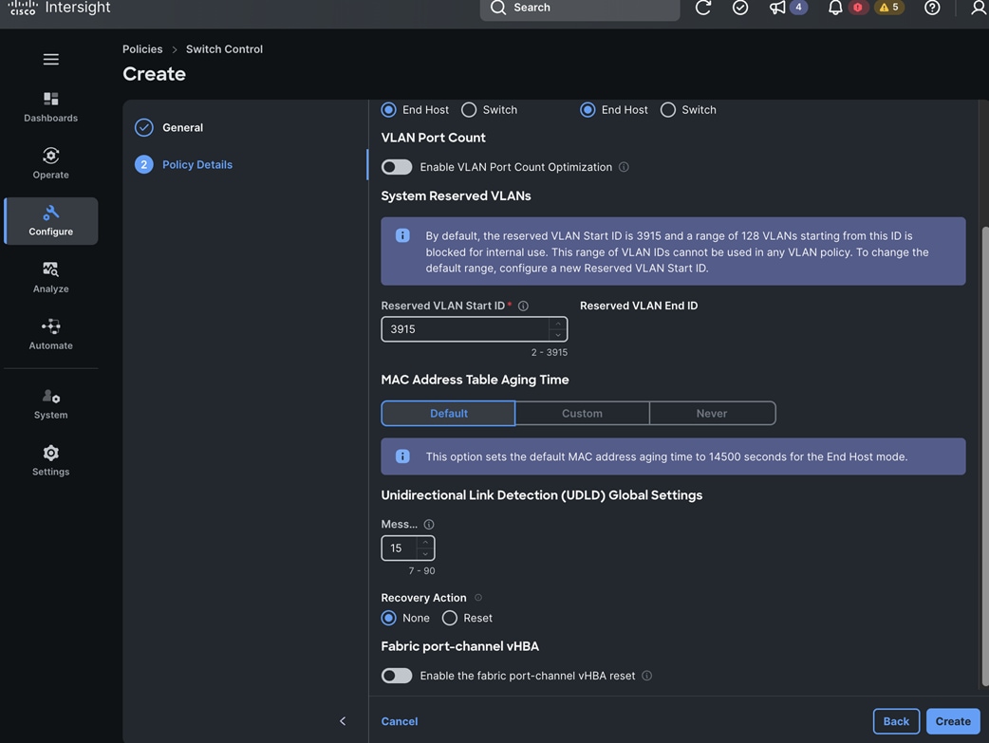The height and width of the screenshot is (743, 989).
Task: Open the notifications bell icon
Action: [835, 8]
